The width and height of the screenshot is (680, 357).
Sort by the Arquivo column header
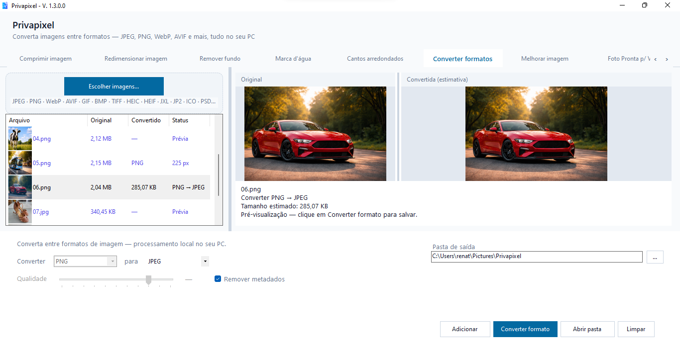47,120
